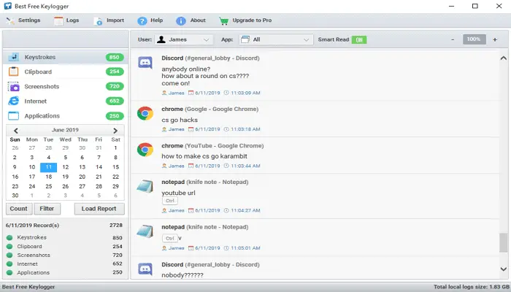Expand the App dropdown arrow showing All
The width and height of the screenshot is (511, 292).
[x=306, y=39]
